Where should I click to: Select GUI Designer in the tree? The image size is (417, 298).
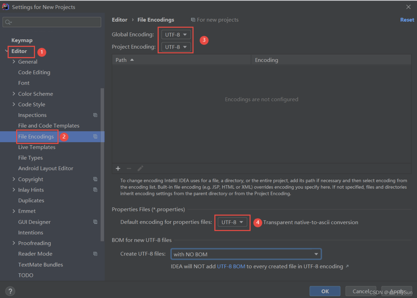pos(34,222)
